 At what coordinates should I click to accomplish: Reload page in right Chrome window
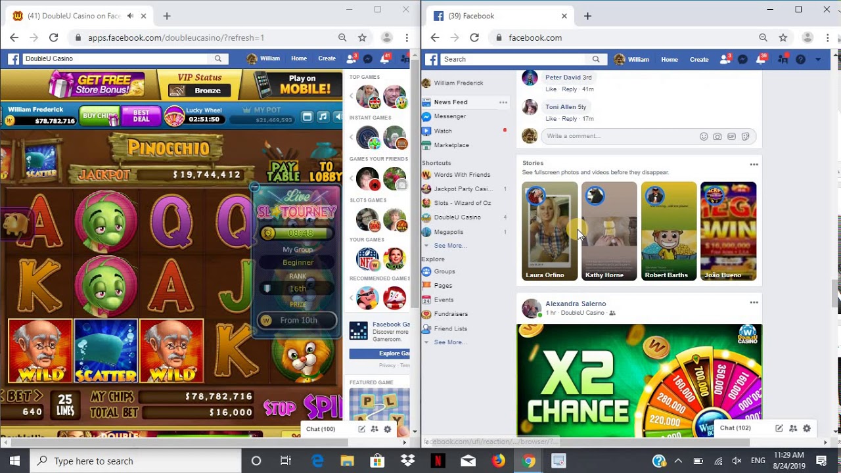pos(474,37)
